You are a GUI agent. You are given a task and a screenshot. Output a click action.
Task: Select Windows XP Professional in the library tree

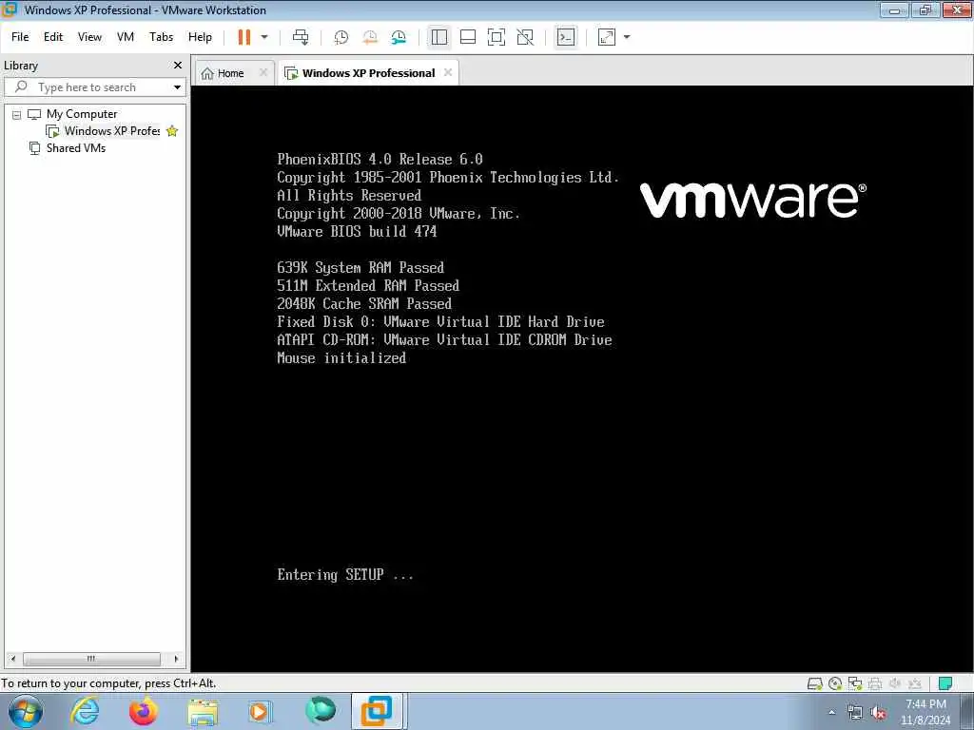pyautogui.click(x=112, y=131)
